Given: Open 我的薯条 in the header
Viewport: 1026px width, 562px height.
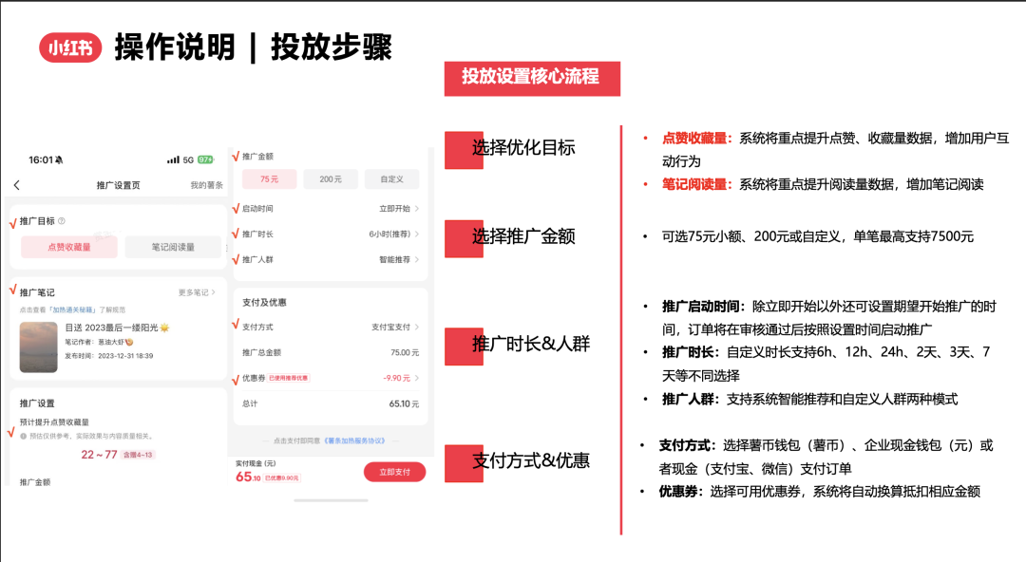Looking at the screenshot, I should click(x=207, y=185).
